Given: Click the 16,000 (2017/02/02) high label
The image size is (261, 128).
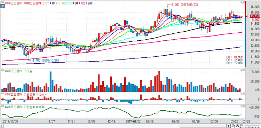Looking at the screenshot, I should (184, 5).
